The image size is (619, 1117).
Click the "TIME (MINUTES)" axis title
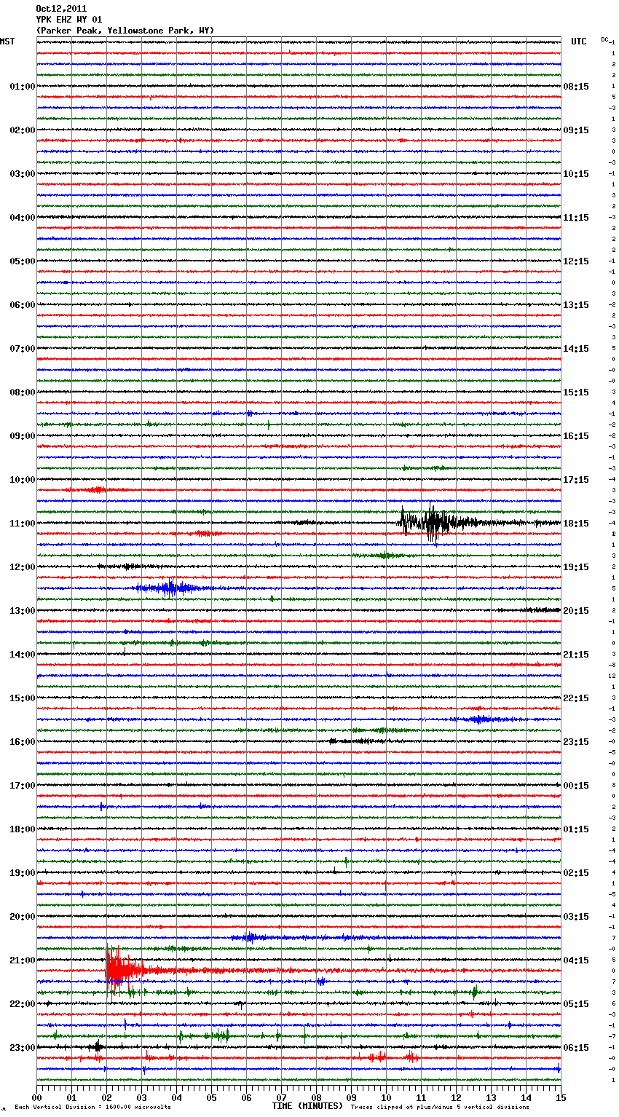click(307, 1106)
